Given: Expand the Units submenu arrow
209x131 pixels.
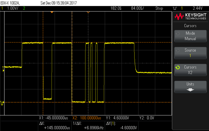Looking at the screenshot, I should point(190,90).
